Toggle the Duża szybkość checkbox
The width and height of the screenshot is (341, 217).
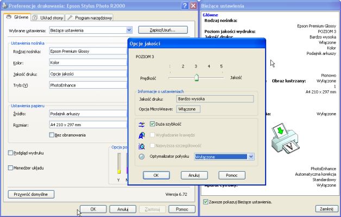click(x=152, y=124)
